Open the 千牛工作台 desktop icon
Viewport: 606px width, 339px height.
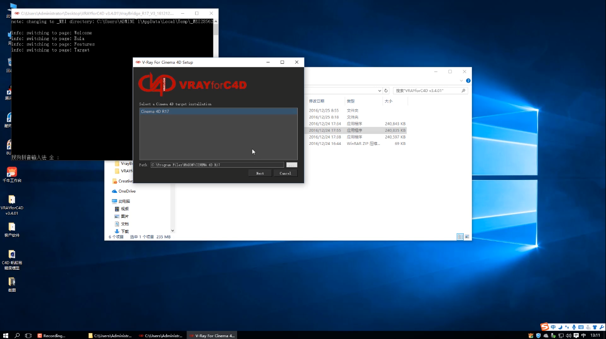coord(12,172)
